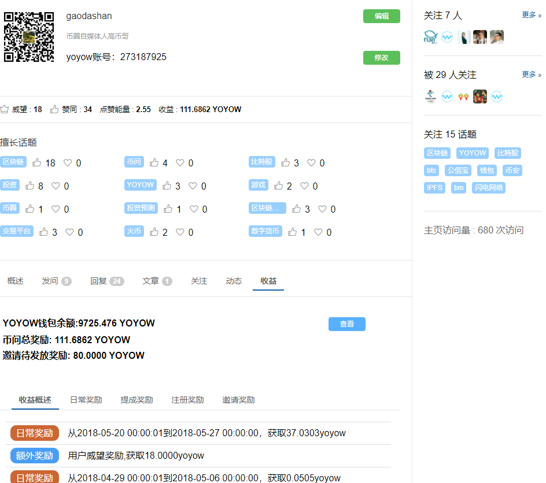Click the thumbs-up icon beside 交易平台 topic
Screen dimensions: 546x483
click(x=44, y=232)
